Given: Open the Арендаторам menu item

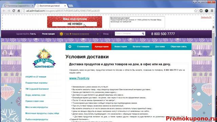Looking at the screenshot, I should (x=102, y=47).
